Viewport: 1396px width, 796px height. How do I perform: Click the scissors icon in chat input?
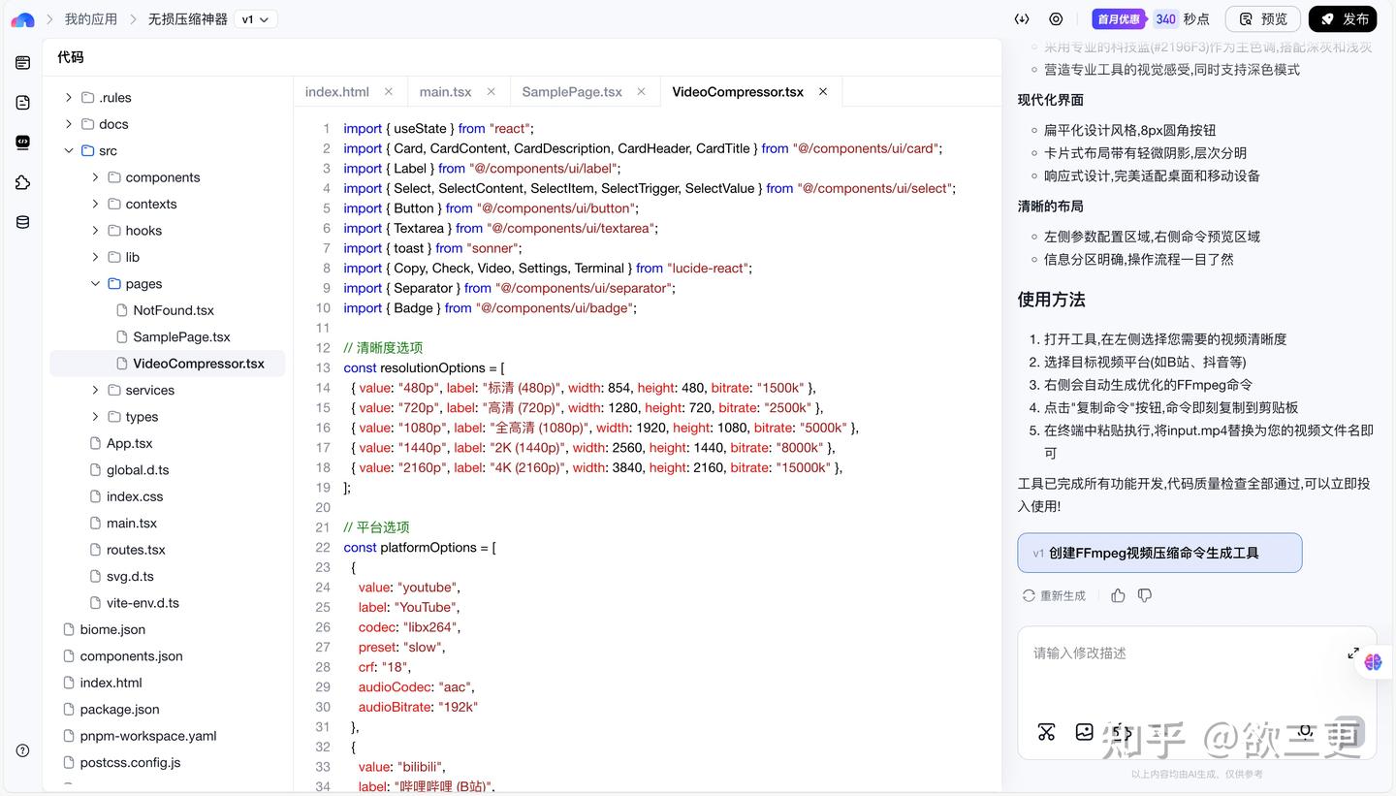(x=1046, y=733)
